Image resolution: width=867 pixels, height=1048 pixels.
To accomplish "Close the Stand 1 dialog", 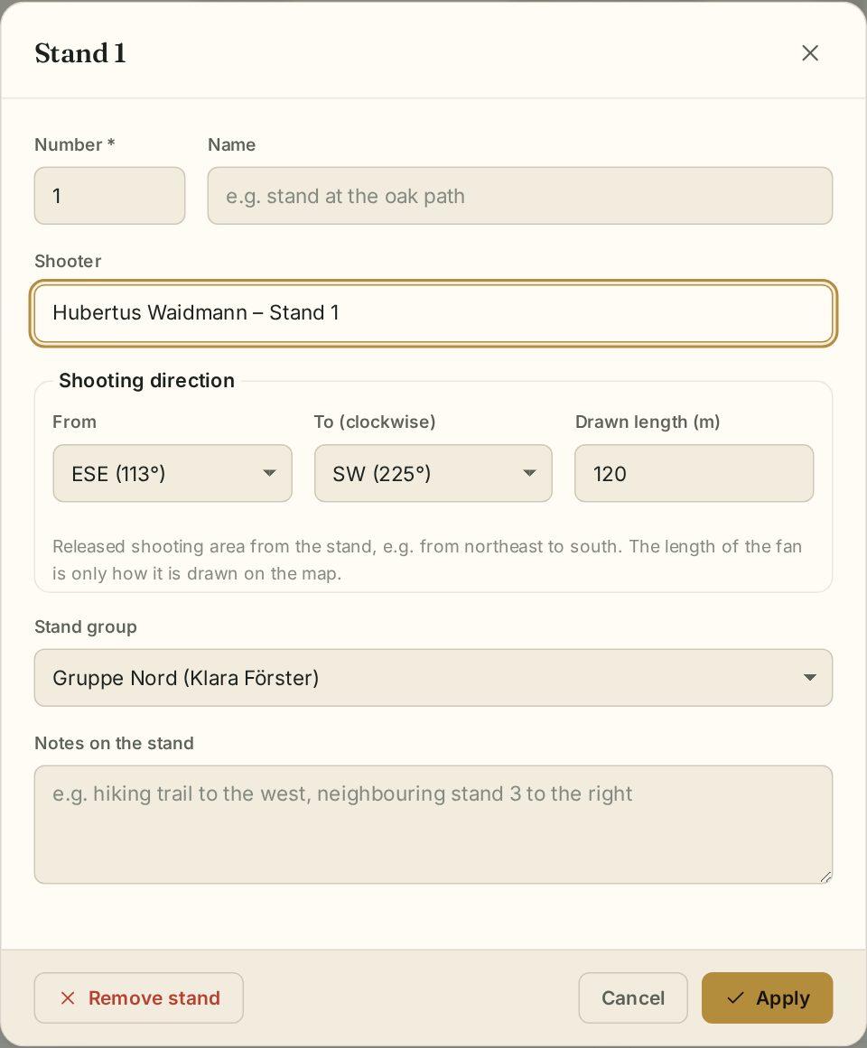I will 809,52.
